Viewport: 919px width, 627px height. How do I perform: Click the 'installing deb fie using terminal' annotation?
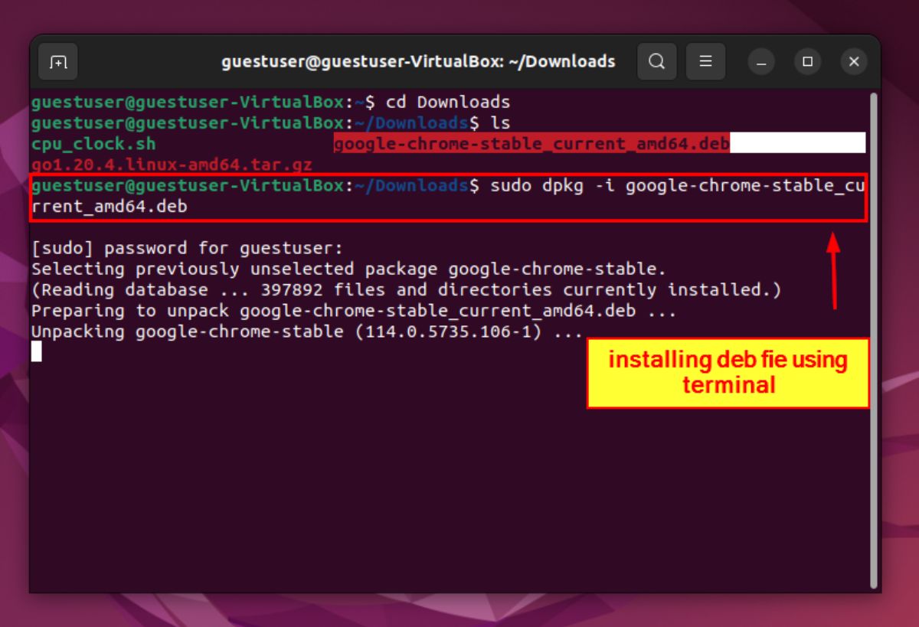tap(726, 372)
